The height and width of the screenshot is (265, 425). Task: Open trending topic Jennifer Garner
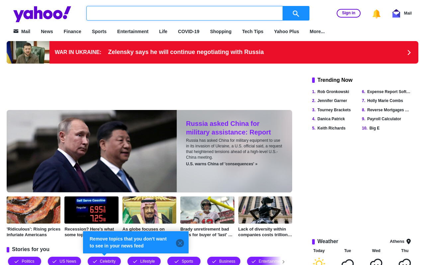[x=332, y=101]
